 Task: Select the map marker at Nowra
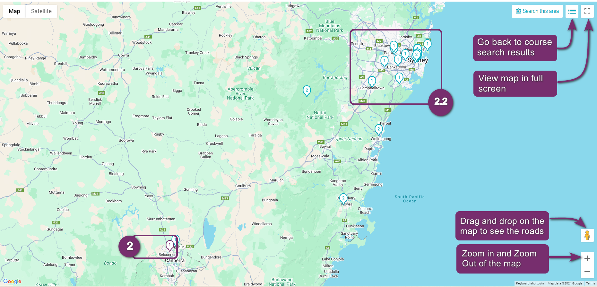pos(343,198)
